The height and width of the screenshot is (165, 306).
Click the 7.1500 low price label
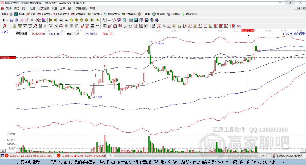coord(98,97)
